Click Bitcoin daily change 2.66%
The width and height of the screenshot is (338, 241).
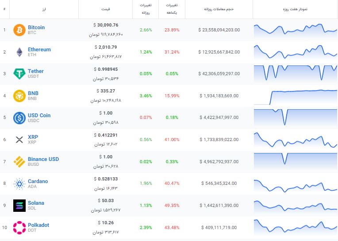tap(146, 30)
